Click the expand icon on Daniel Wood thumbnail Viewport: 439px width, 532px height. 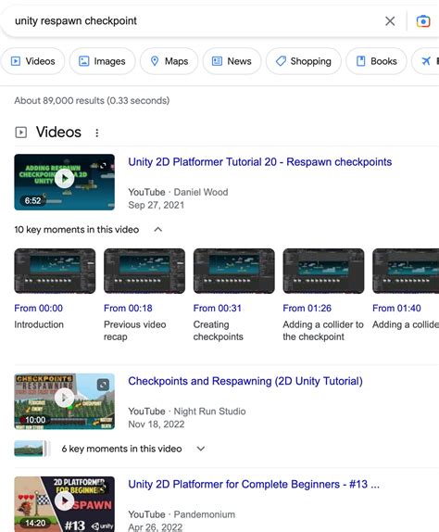click(103, 165)
